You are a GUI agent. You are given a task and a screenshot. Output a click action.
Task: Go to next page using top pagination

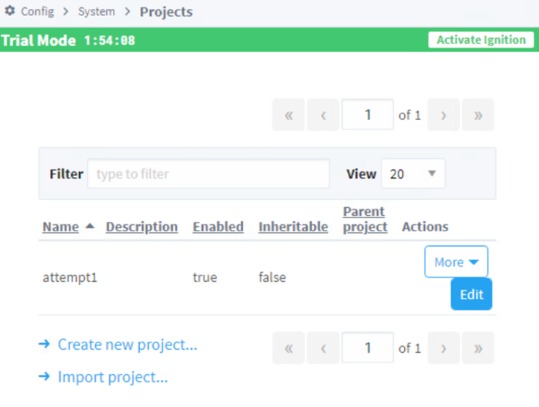click(444, 115)
